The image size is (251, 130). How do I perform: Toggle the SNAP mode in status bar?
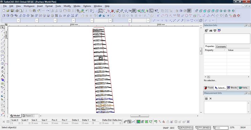[166, 128]
